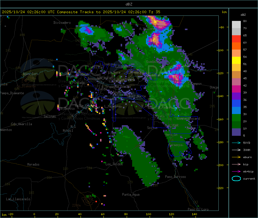Click the 'El_Desvio' map label
Screen dimensions: 258x218
(x=67, y=109)
